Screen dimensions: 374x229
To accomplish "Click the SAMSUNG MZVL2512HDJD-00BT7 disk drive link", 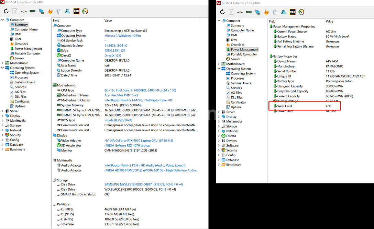I will tap(144, 184).
